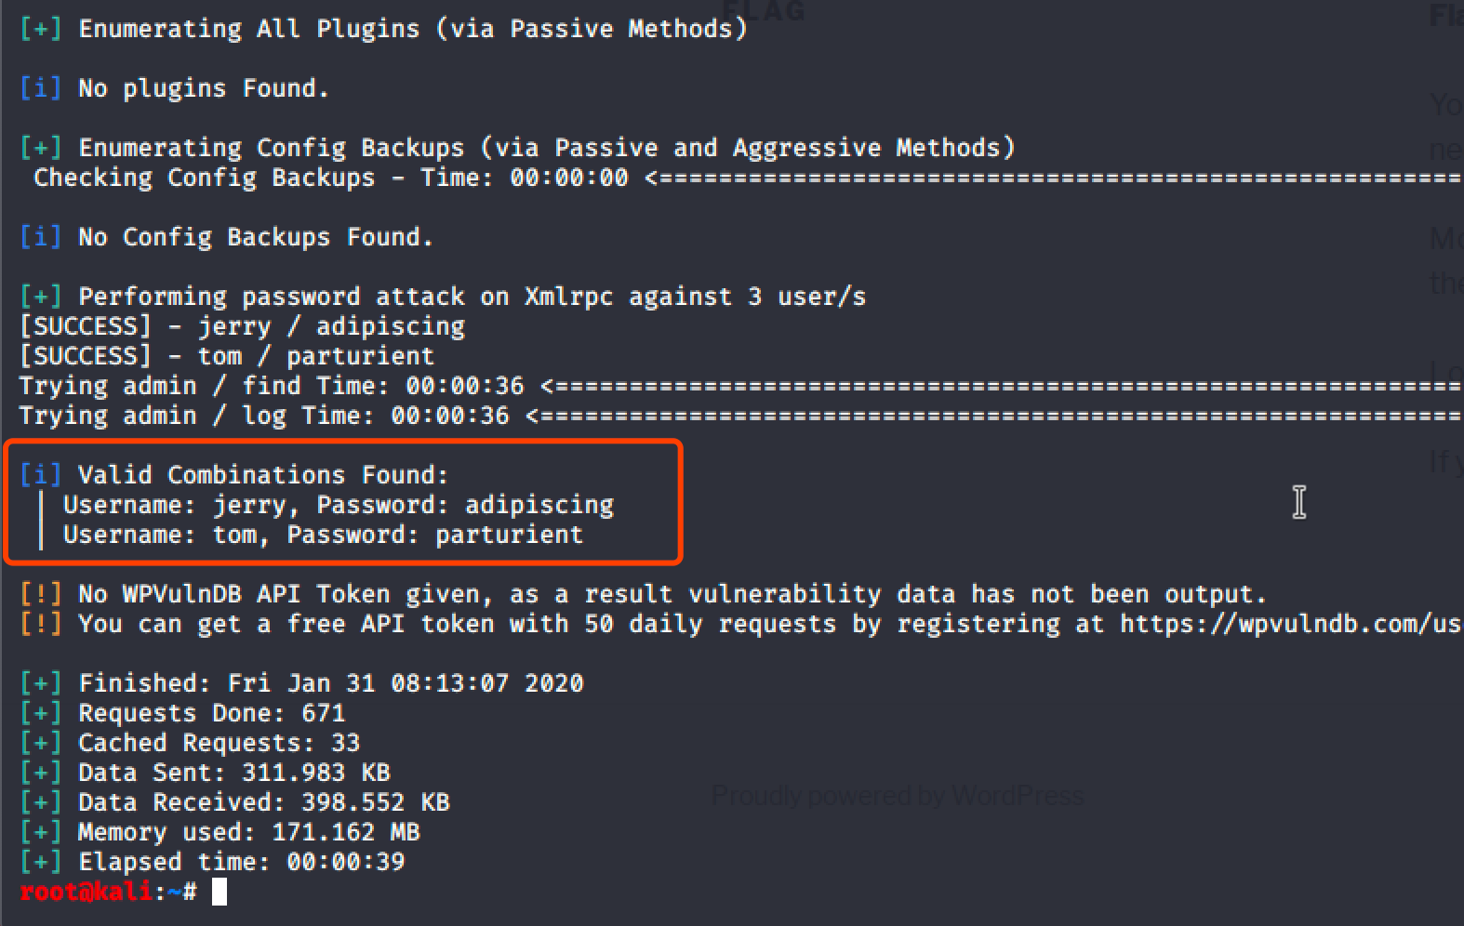Click the 'Trying admin / find' progress line
Viewport: 1464px width, 926px height.
tap(272, 386)
